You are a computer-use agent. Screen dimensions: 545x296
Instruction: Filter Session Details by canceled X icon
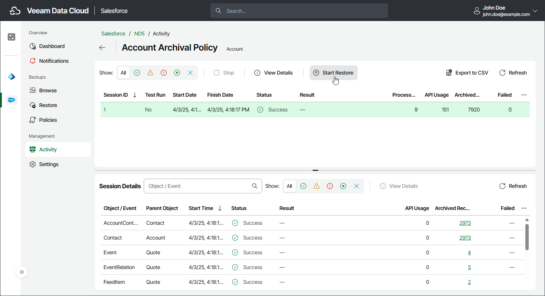coord(357,186)
